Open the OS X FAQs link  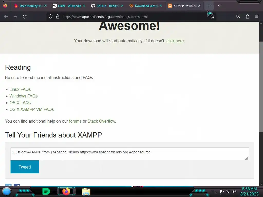pyautogui.click(x=20, y=103)
